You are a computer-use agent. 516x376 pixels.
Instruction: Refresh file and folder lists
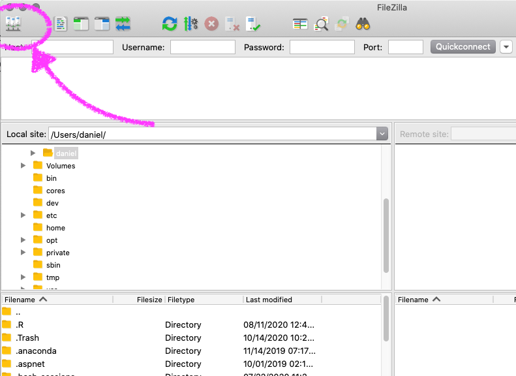pos(170,24)
